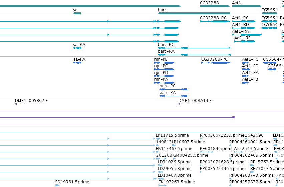Select transcript Aef1-RC
This screenshot has height=187, width=284.
pos(244,21)
